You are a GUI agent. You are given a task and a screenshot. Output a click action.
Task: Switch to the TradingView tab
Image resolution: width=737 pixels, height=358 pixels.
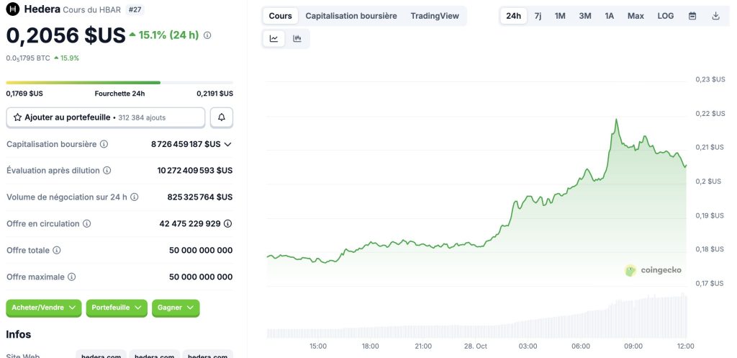[x=435, y=16]
